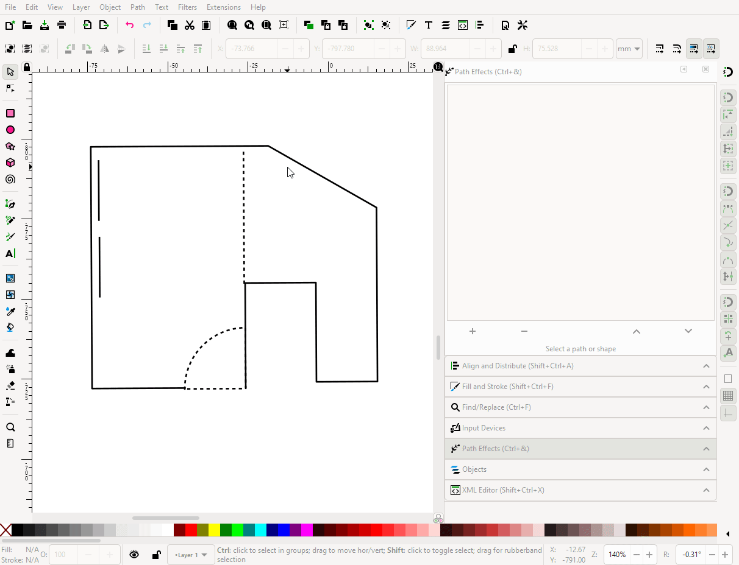
Task: Open the Text and Font dialog icon
Action: [x=429, y=25]
